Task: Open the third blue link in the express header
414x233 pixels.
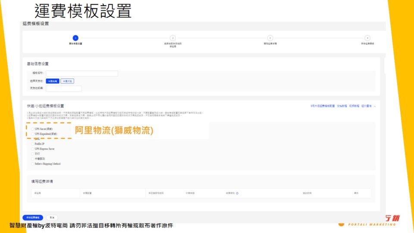Action: pos(354,106)
